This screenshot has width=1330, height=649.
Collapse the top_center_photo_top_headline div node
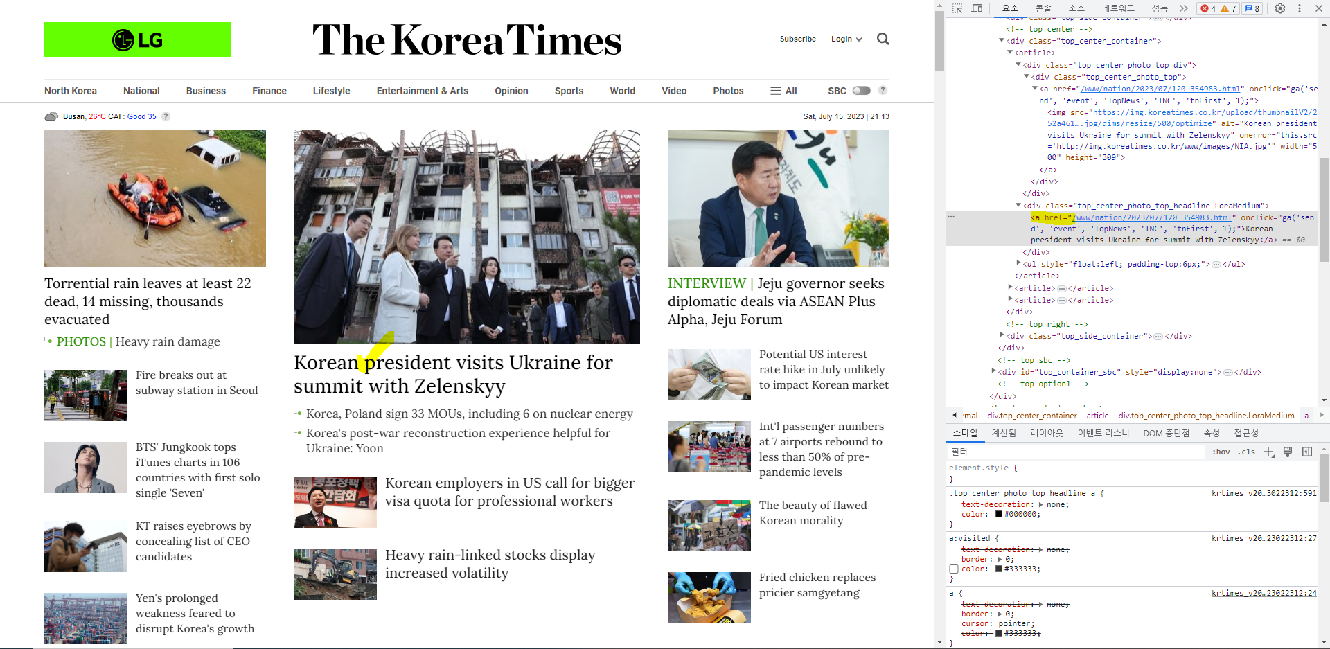pos(1018,206)
